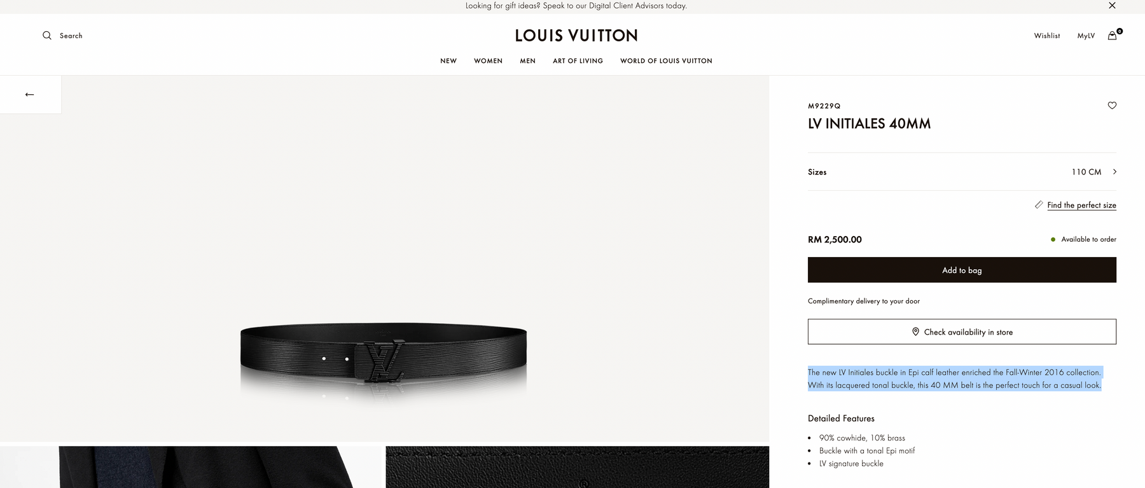The height and width of the screenshot is (488, 1145).
Task: Add the belt to bag
Action: pos(962,270)
